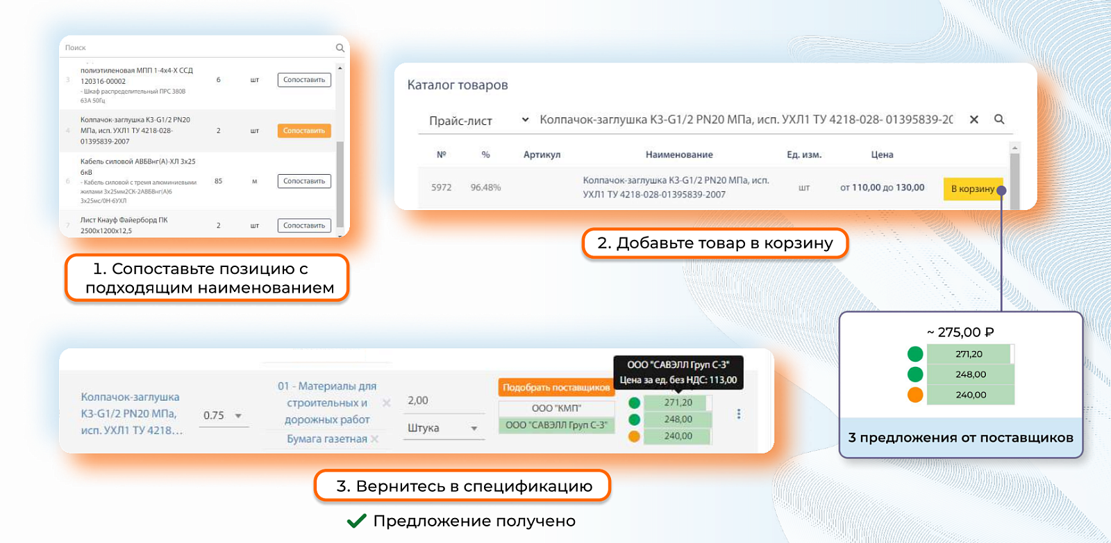Click Сопоставить button for Кабель силовой row
1111x543 pixels.
304,181
